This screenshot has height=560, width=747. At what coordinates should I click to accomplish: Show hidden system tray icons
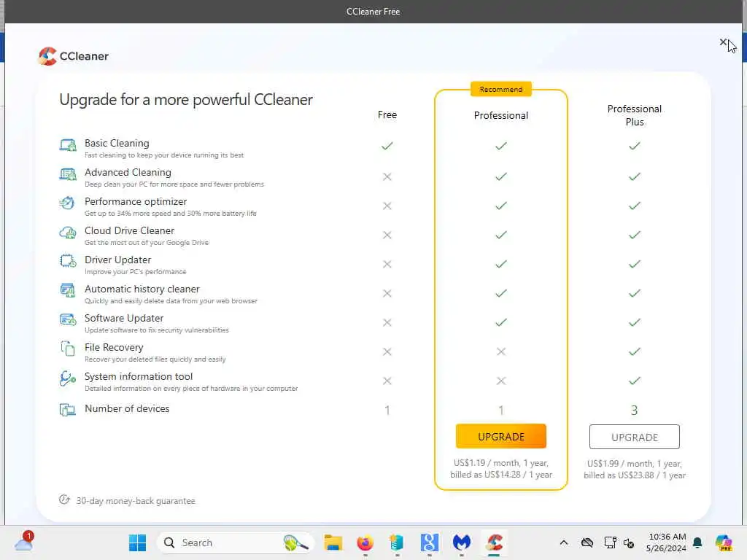tap(564, 542)
